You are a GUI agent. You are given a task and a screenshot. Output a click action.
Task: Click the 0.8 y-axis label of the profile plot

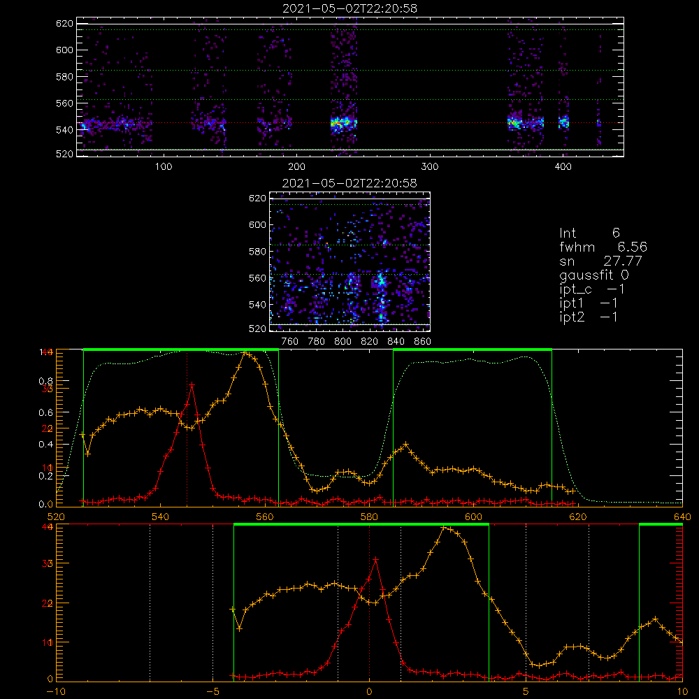coord(46,381)
